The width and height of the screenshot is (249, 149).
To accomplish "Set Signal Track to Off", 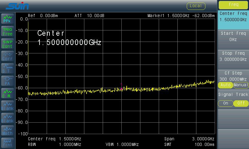I will (x=241, y=103).
